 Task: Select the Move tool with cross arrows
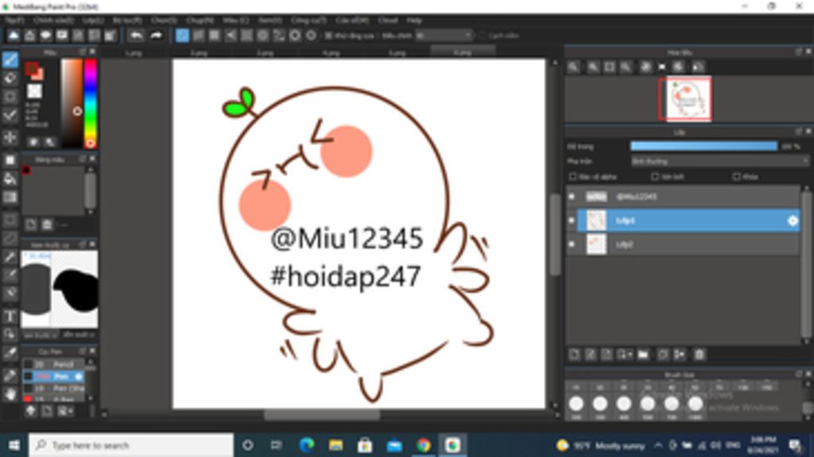point(10,138)
